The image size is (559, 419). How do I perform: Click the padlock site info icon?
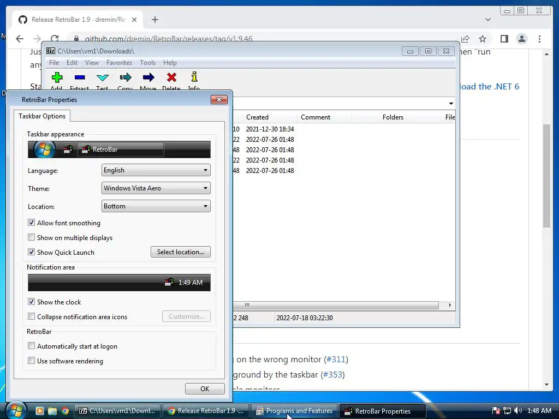[x=76, y=39]
